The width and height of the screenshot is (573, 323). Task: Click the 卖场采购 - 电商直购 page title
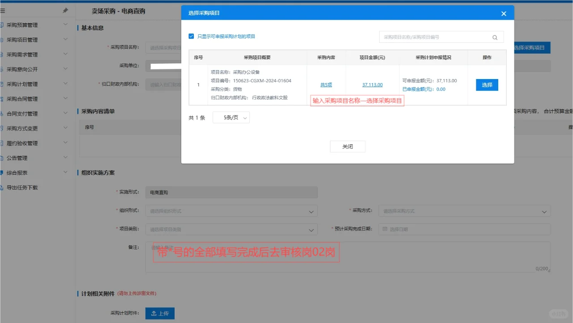119,11
